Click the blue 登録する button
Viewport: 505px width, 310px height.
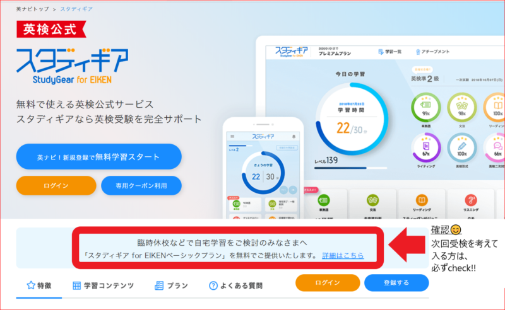[x=396, y=283]
